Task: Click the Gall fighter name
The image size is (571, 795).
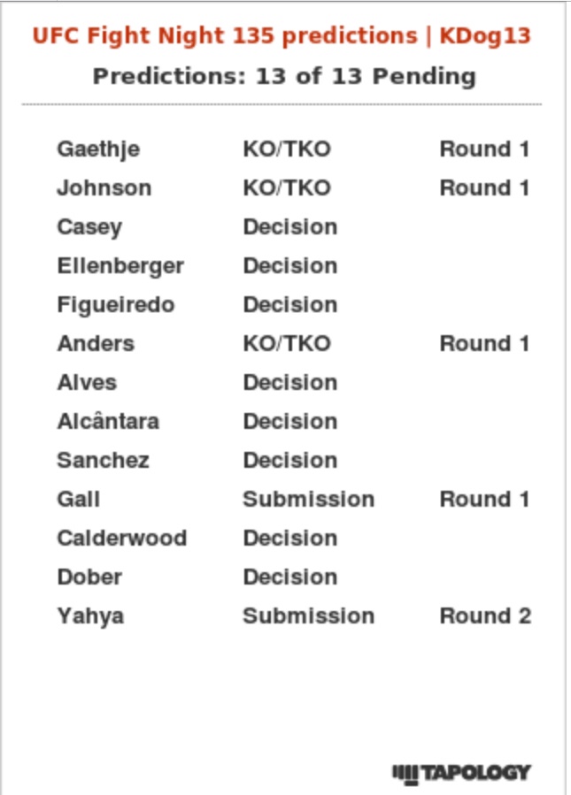Action: [x=78, y=500]
